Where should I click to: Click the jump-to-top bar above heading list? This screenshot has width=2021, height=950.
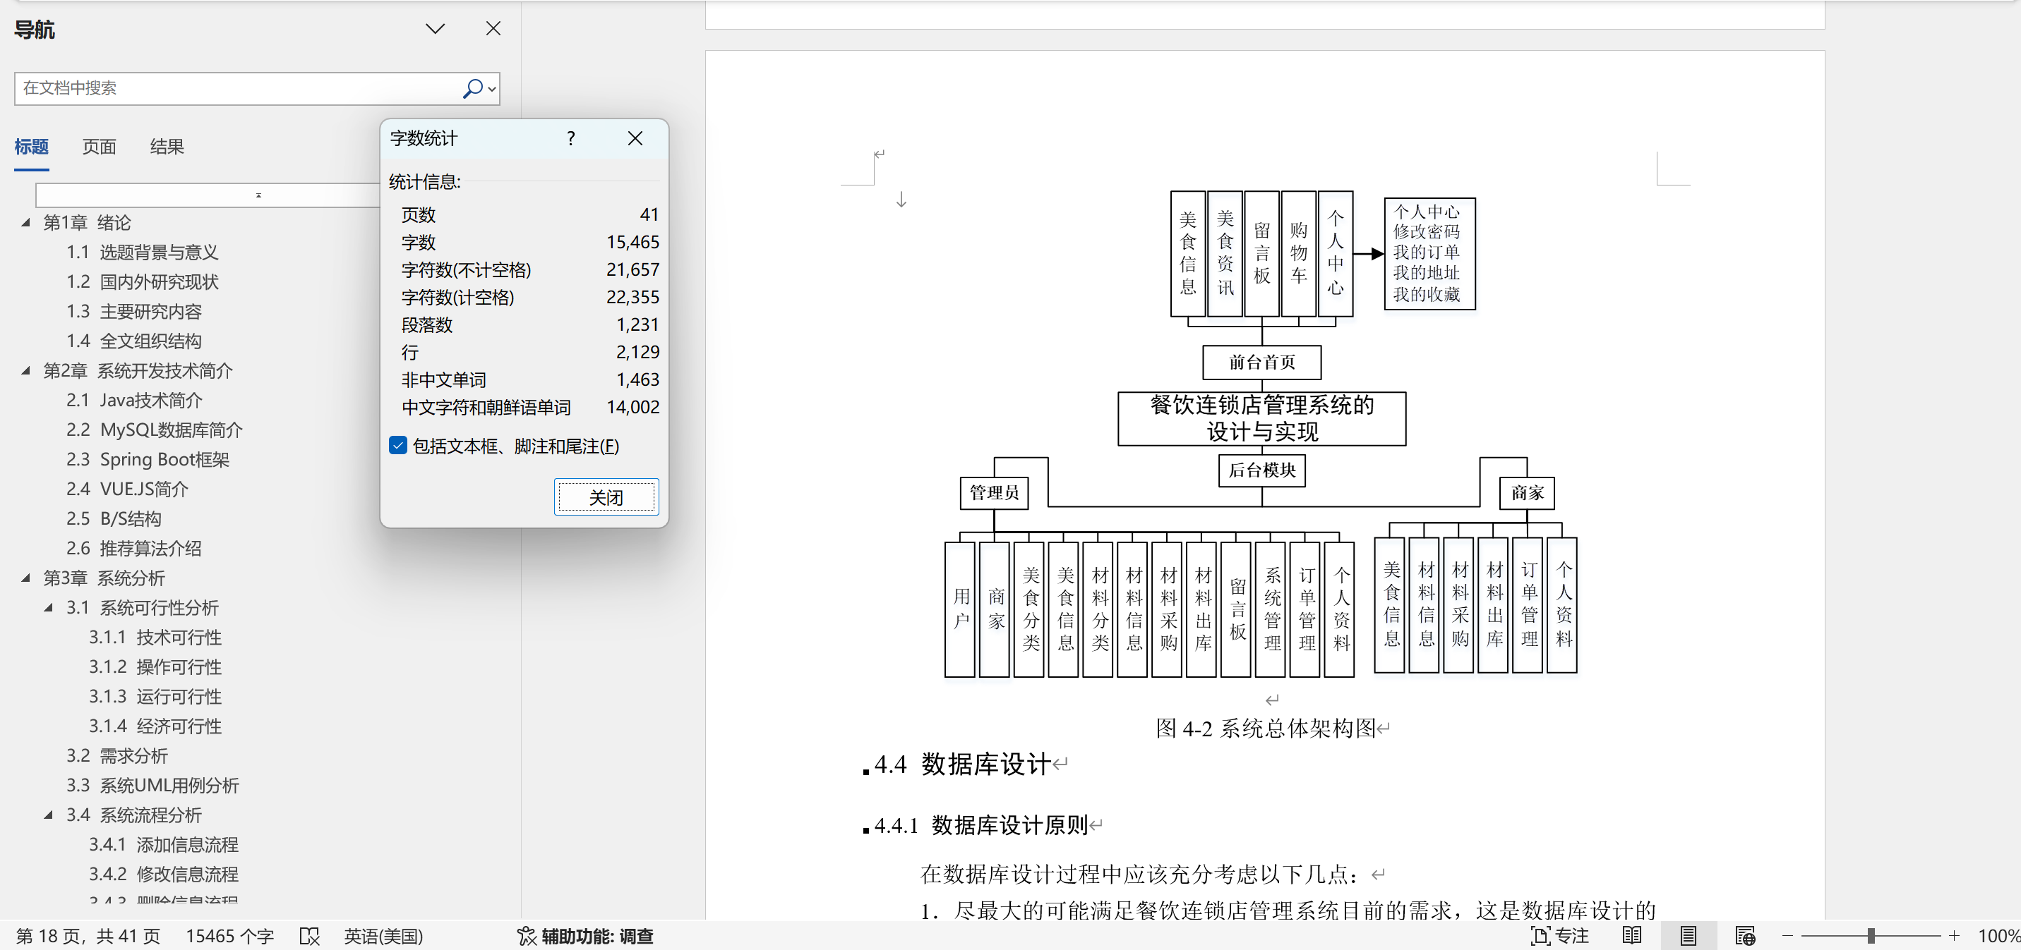click(208, 195)
